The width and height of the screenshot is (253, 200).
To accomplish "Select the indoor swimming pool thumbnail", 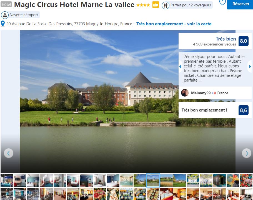I will click(126, 180).
